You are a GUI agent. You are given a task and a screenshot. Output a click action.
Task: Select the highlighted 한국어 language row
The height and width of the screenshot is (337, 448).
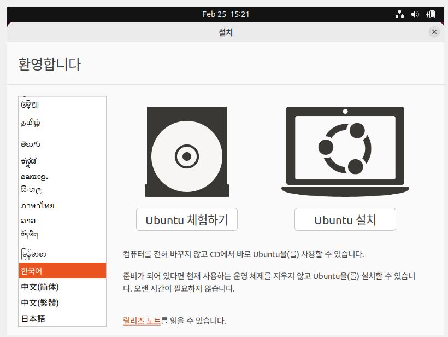tap(62, 271)
